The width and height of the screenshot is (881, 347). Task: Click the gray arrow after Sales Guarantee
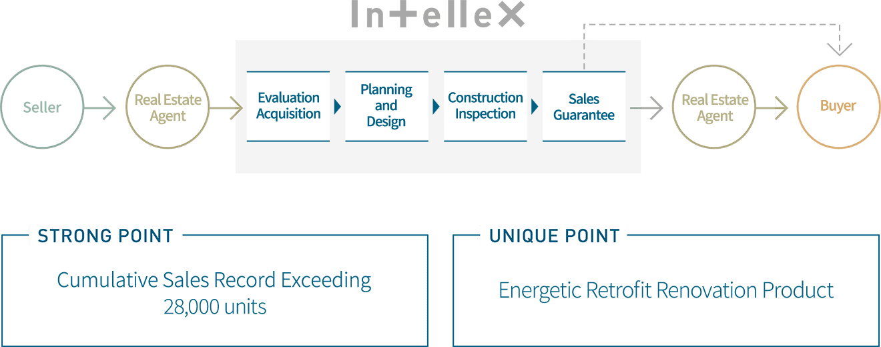(646, 107)
